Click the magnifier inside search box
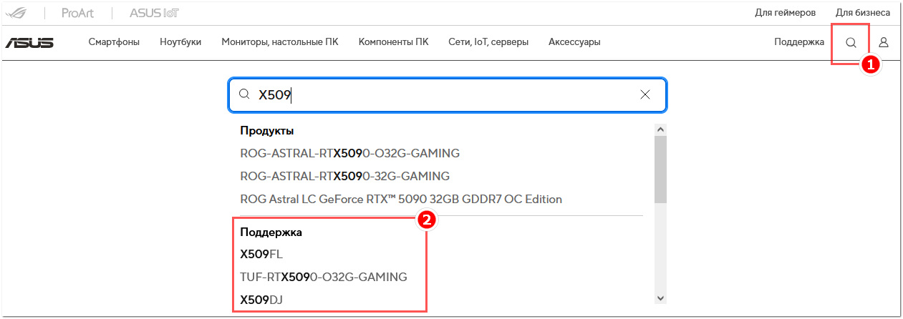 tap(243, 94)
